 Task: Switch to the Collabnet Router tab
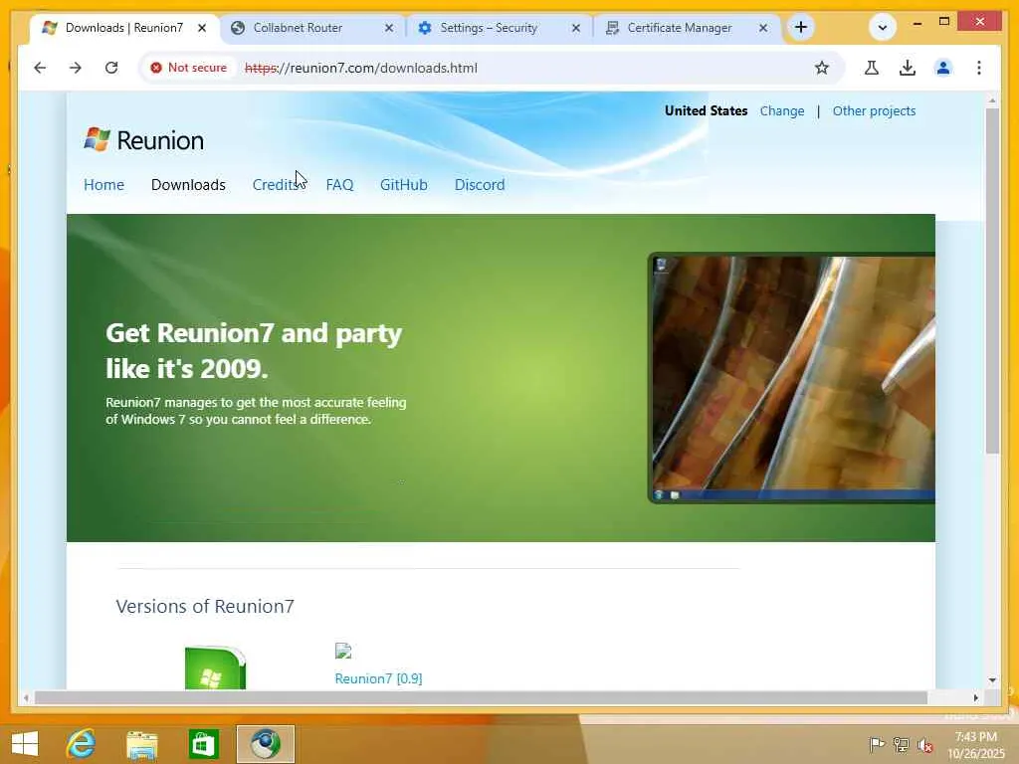(313, 28)
